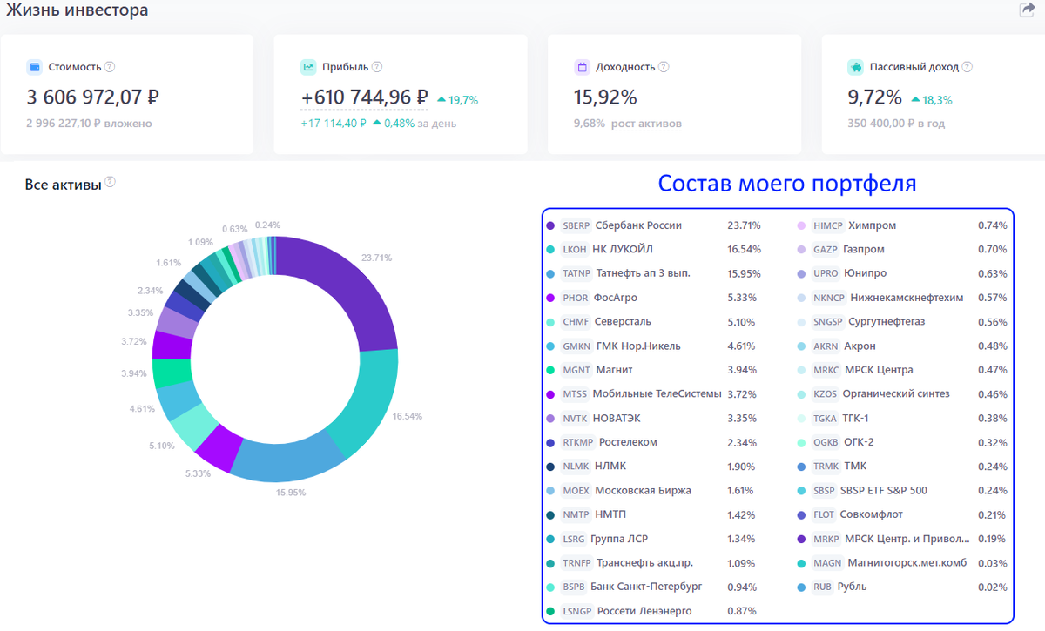Screen dimensions: 1045x631
Task: Open the help tooltip next to Все активы
Action: pos(110,184)
